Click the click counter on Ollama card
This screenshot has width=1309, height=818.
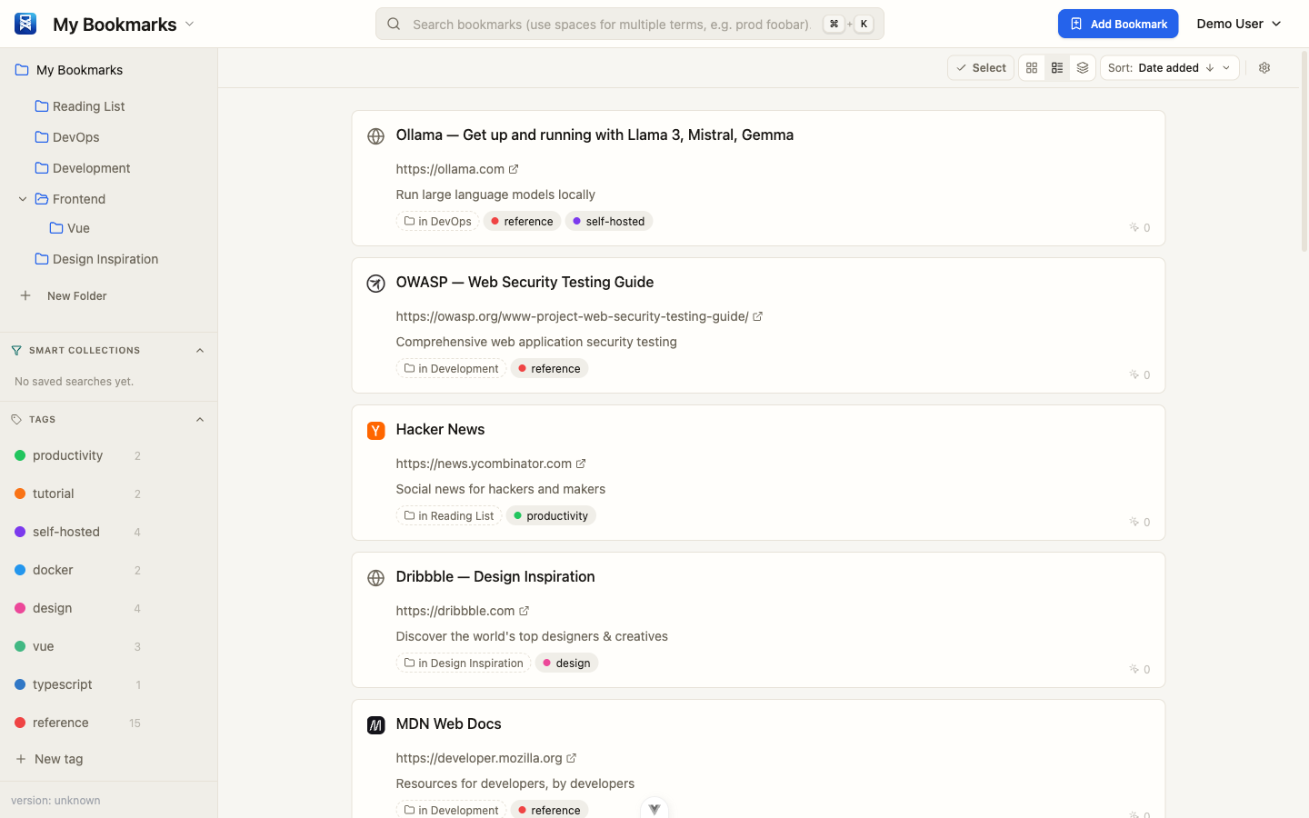(x=1140, y=227)
